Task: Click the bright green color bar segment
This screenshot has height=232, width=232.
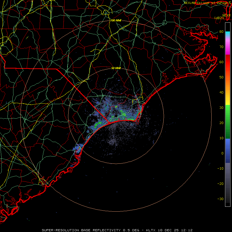Action: (228, 109)
